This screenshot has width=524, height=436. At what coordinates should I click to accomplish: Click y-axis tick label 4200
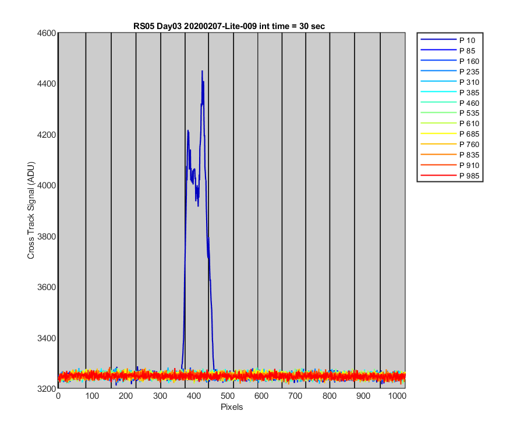(47, 135)
